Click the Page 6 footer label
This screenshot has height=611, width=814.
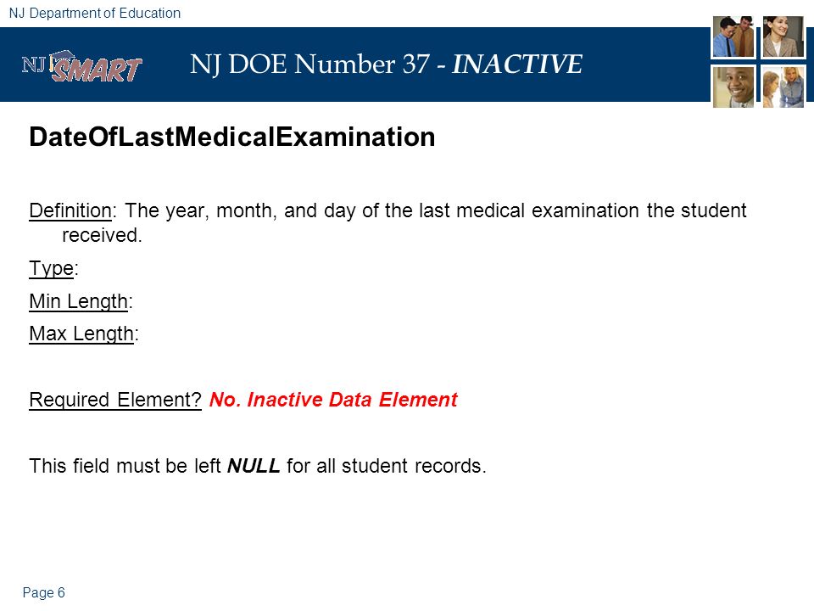[43, 593]
